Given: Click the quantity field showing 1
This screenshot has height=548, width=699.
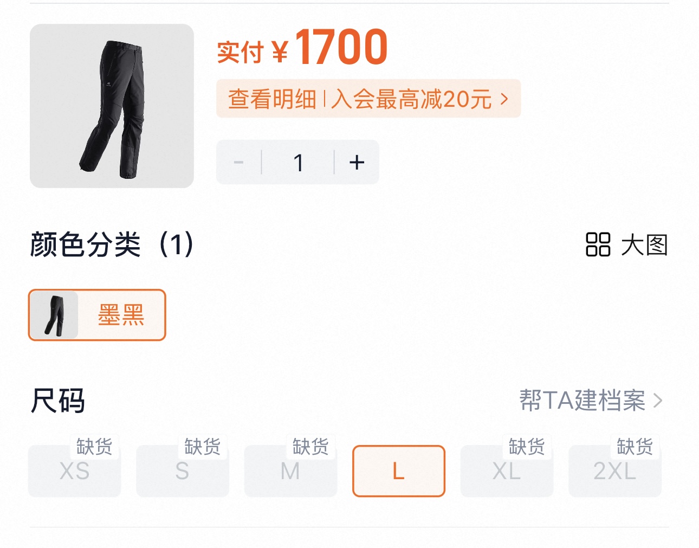Looking at the screenshot, I should point(298,163).
